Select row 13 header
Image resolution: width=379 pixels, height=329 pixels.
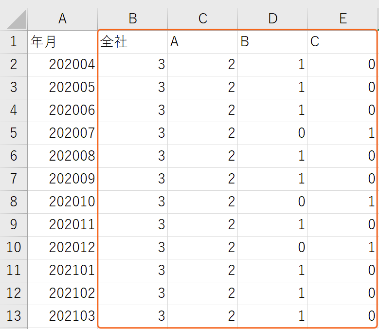(14, 316)
